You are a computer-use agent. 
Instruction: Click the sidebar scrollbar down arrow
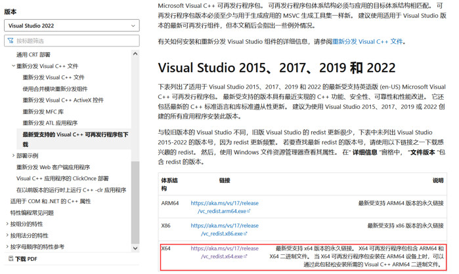pos(135,248)
